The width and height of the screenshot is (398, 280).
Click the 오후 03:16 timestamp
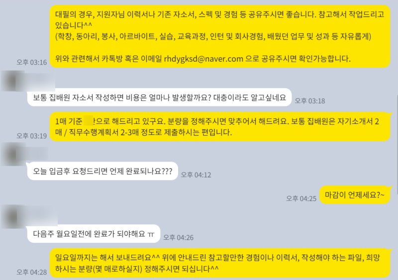[32, 62]
